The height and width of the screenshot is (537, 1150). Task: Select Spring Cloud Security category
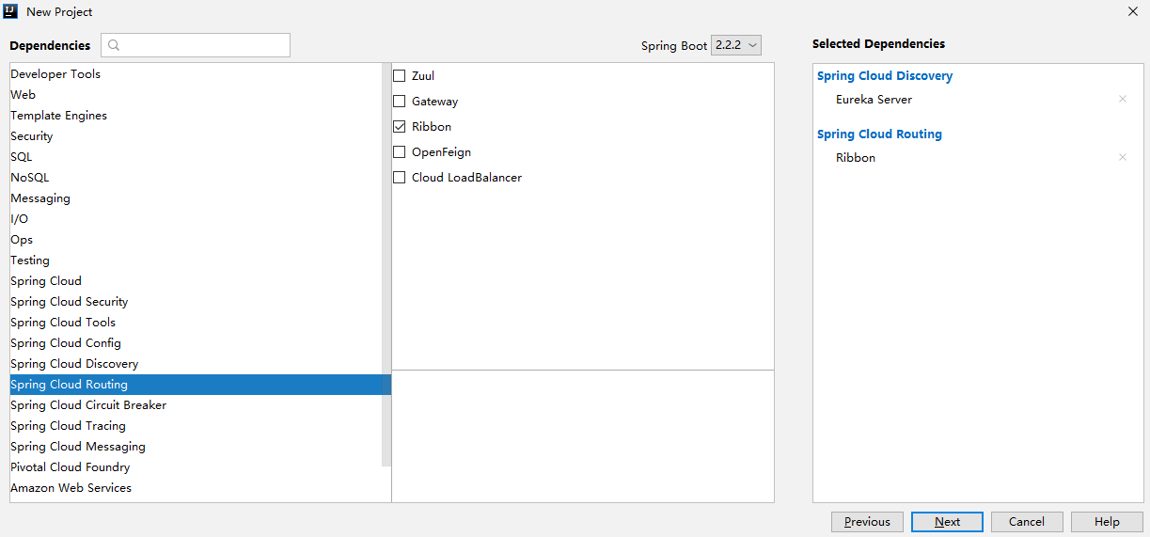point(196,302)
